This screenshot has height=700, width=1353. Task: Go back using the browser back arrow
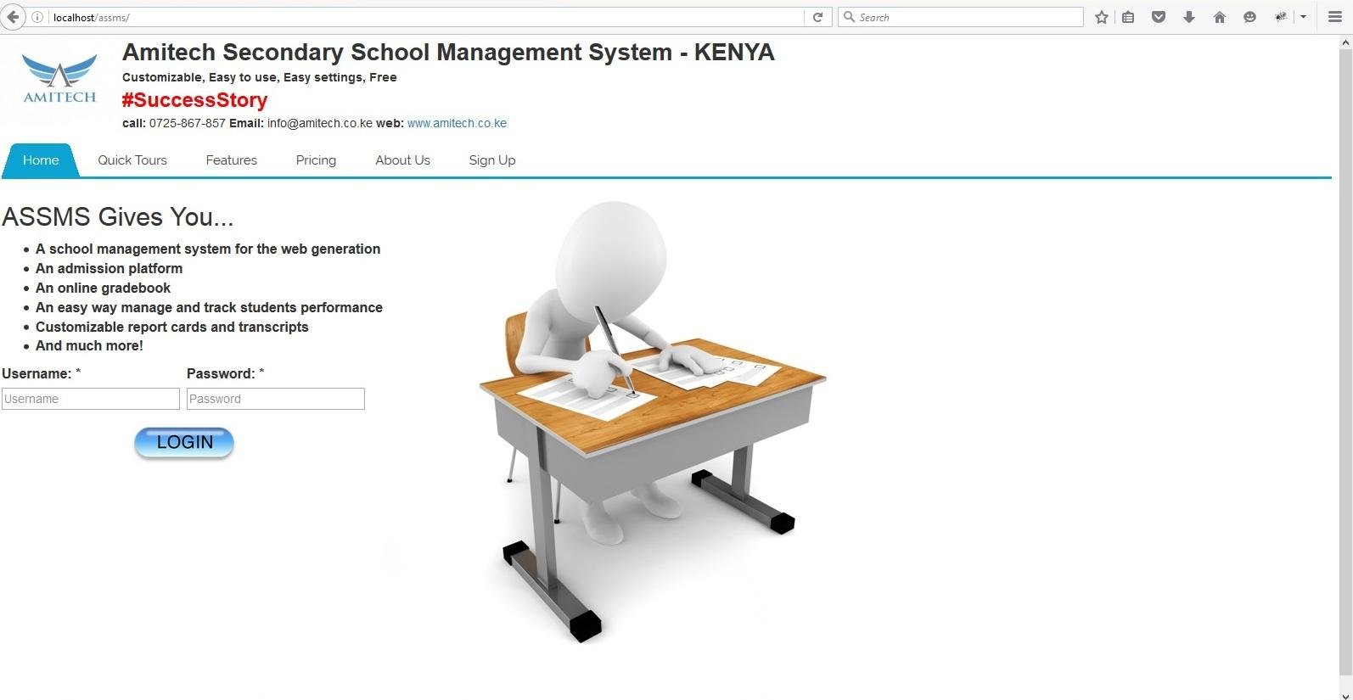[13, 17]
